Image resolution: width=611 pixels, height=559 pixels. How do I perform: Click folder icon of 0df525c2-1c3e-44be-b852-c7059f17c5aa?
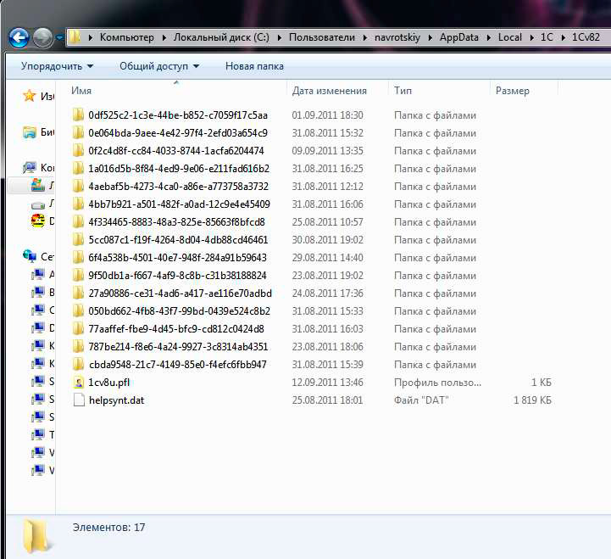pos(78,115)
